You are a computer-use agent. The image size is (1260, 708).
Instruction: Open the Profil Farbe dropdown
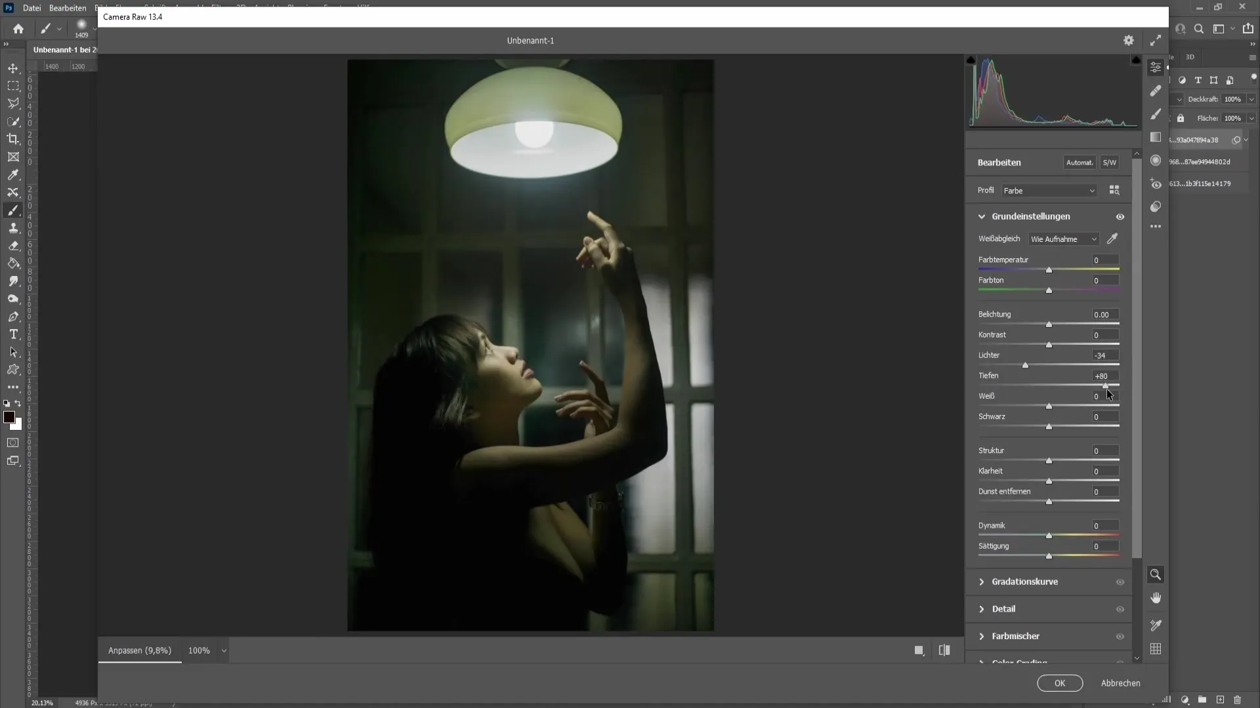click(1049, 191)
